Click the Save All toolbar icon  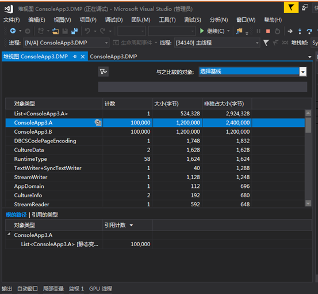tap(74, 31)
